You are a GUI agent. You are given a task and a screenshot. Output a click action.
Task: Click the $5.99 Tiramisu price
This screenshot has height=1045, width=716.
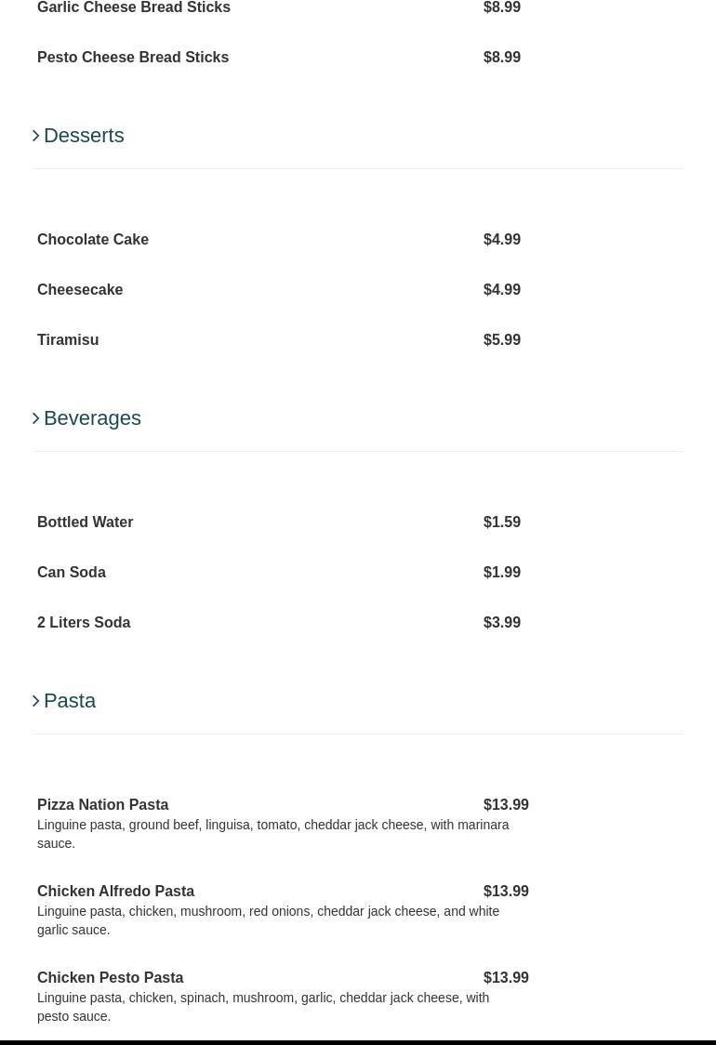point(502,340)
